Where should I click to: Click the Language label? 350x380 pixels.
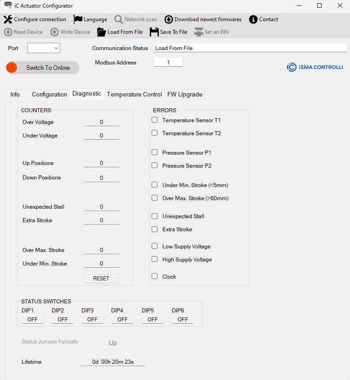[95, 19]
